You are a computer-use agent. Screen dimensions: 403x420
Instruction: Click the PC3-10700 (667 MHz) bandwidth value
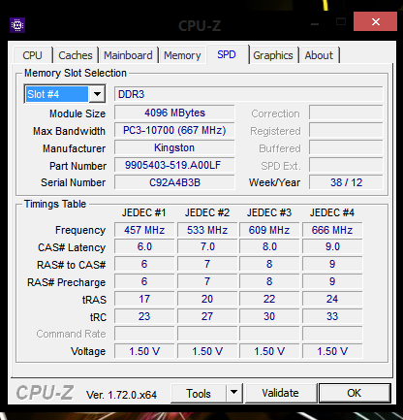pos(174,130)
